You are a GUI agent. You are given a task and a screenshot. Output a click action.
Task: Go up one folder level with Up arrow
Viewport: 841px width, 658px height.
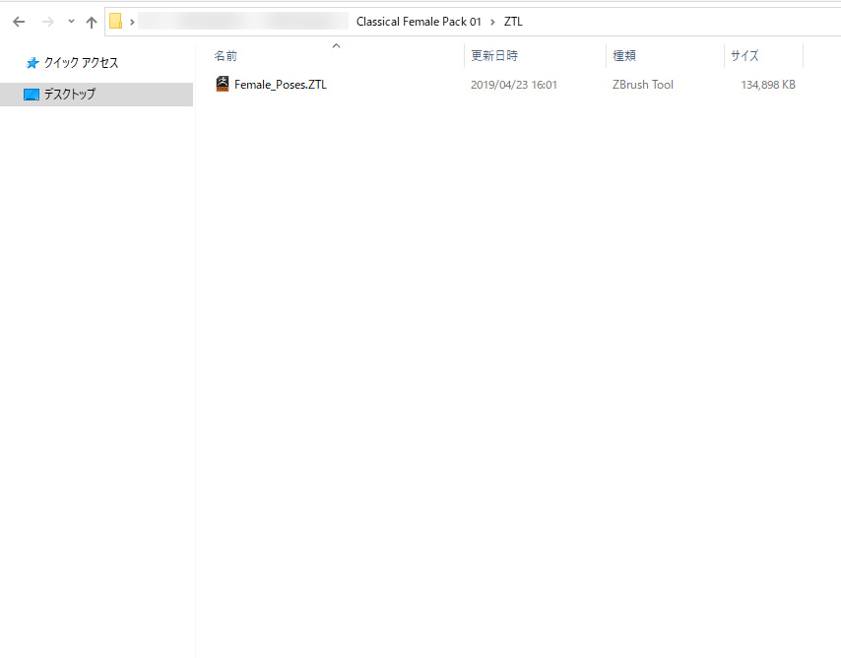point(92,22)
